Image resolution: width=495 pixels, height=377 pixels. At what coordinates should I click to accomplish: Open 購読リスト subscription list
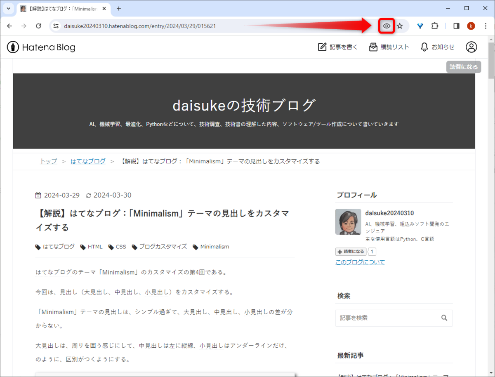coord(389,47)
